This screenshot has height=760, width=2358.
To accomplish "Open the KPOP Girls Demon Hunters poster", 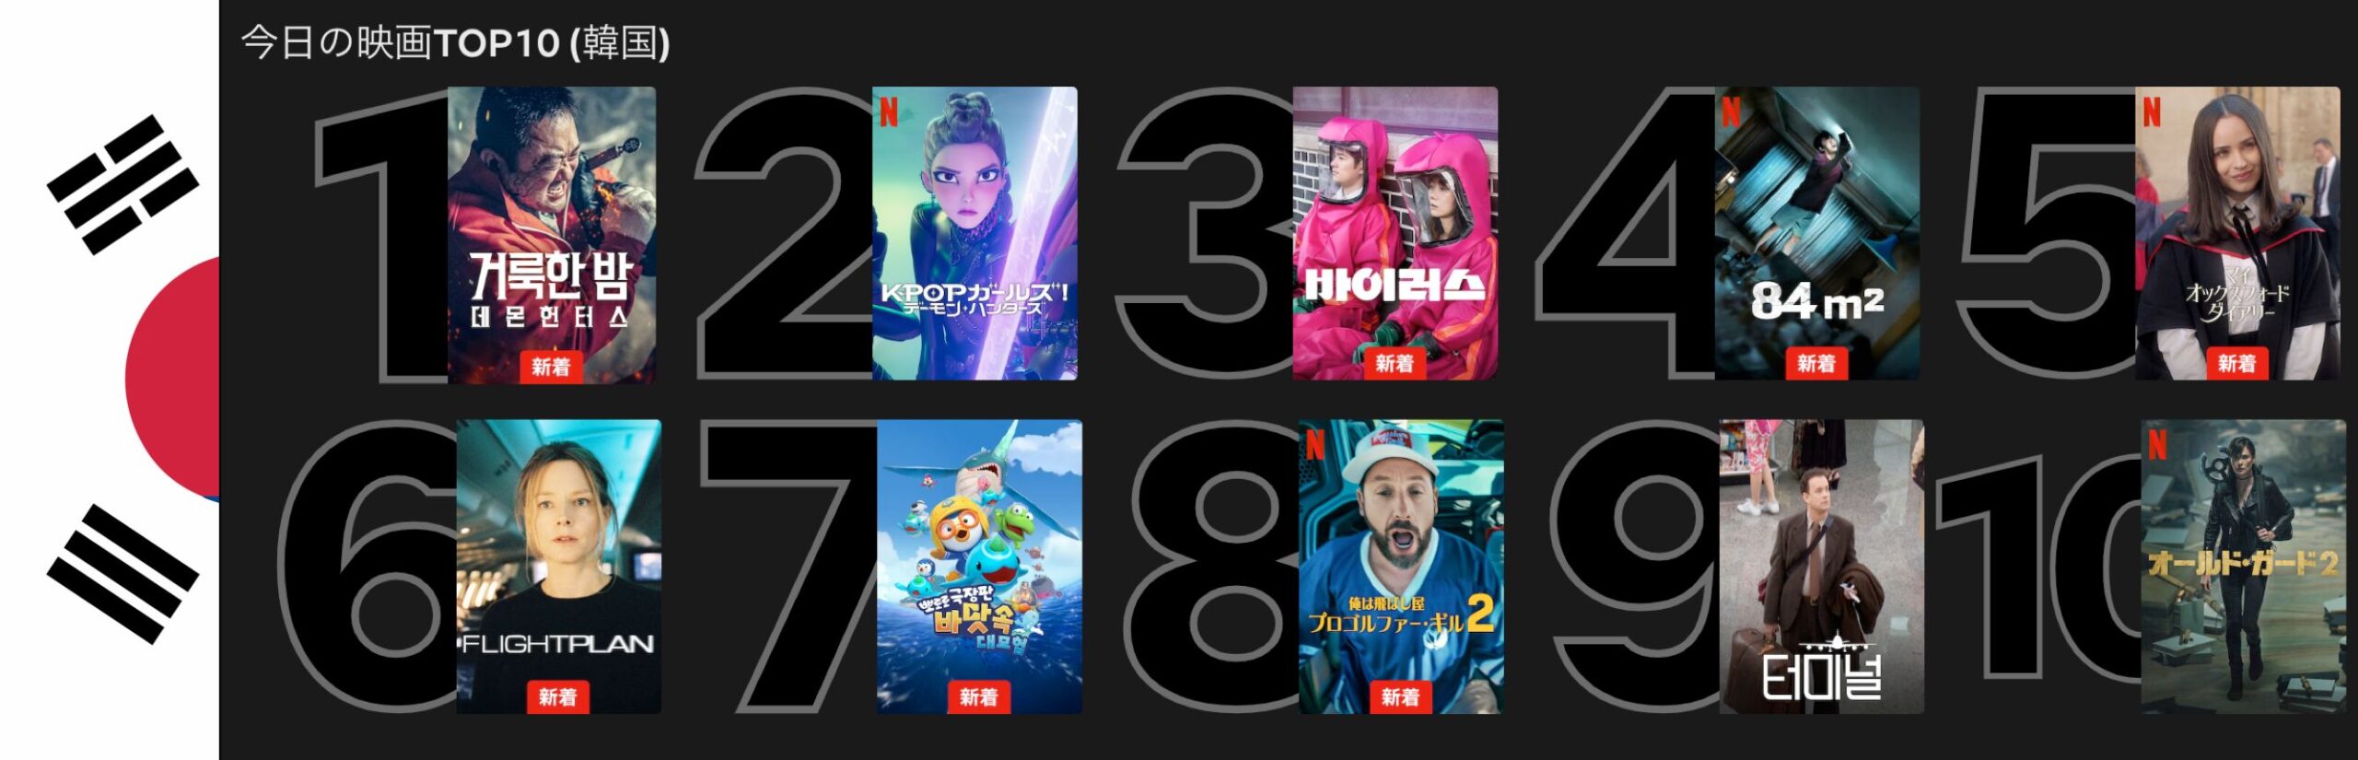I will pos(975,233).
